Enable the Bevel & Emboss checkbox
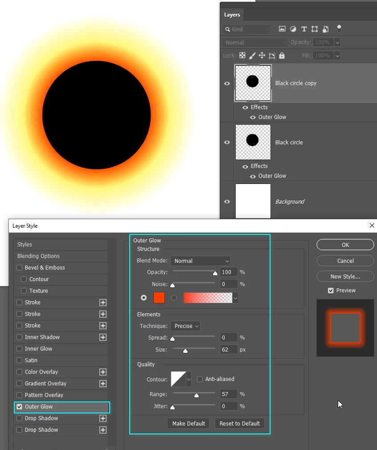The height and width of the screenshot is (450, 377). pos(19,267)
